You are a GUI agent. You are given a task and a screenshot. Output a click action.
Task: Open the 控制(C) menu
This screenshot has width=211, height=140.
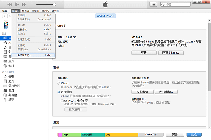(x=36, y=11)
